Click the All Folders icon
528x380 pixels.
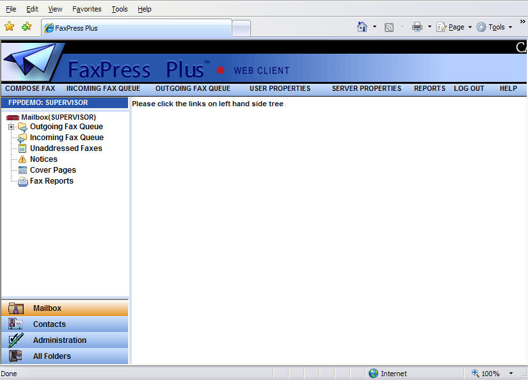pyautogui.click(x=16, y=356)
